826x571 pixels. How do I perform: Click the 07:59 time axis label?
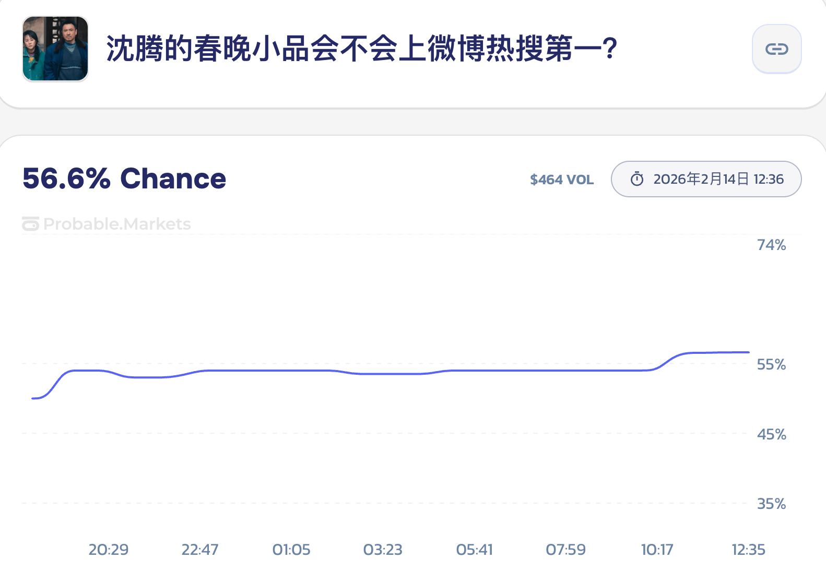566,550
